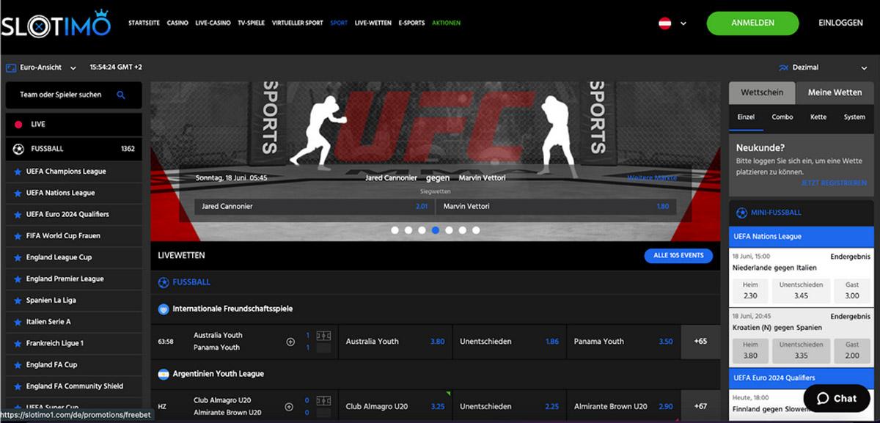880x423 pixels.
Task: Select the System bet type tab
Action: pyautogui.click(x=854, y=117)
